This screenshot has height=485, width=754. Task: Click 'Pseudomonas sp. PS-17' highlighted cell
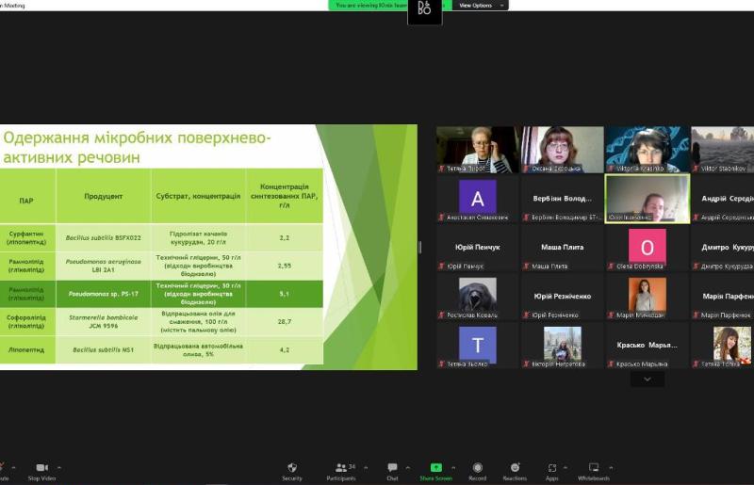point(104,294)
